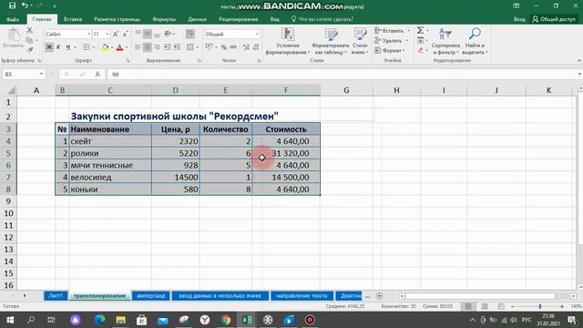
Task: Switch to Page Layout view
Action: tap(485, 306)
